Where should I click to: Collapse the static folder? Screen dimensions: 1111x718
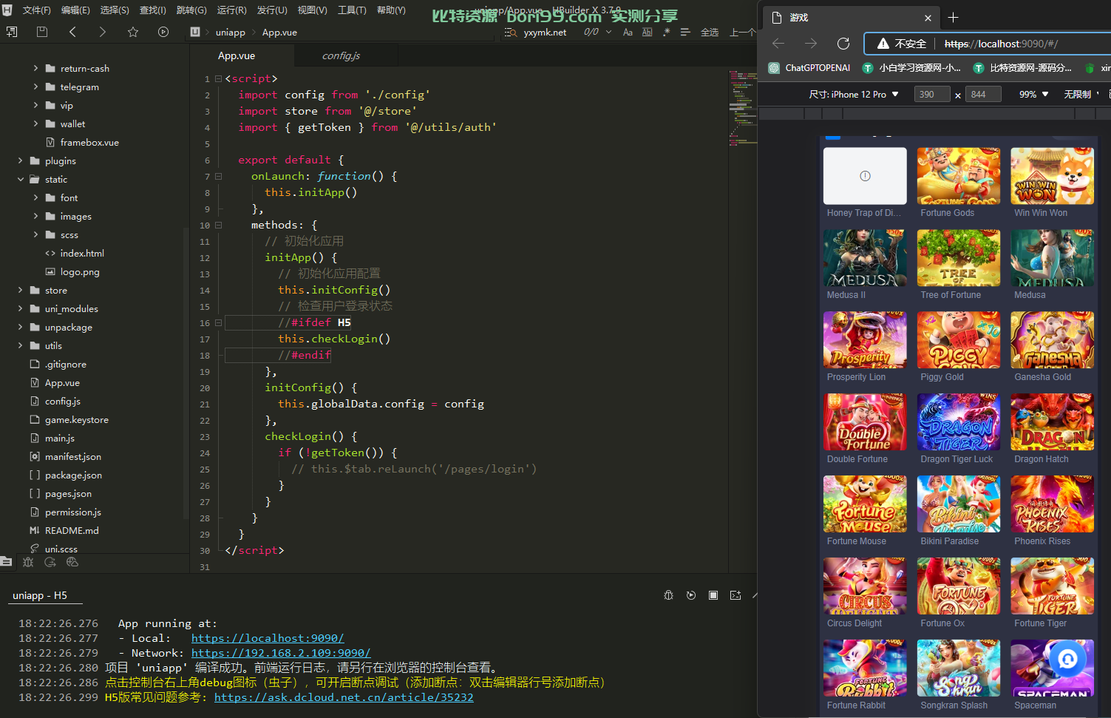(20, 179)
